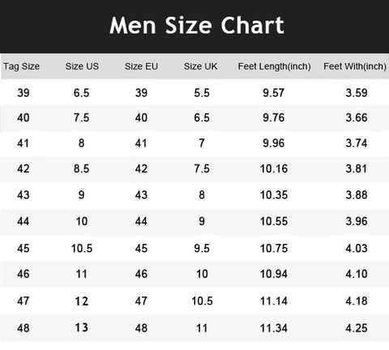Select tag size 39 cell
Screen dimensions: 389x350
point(24,93)
